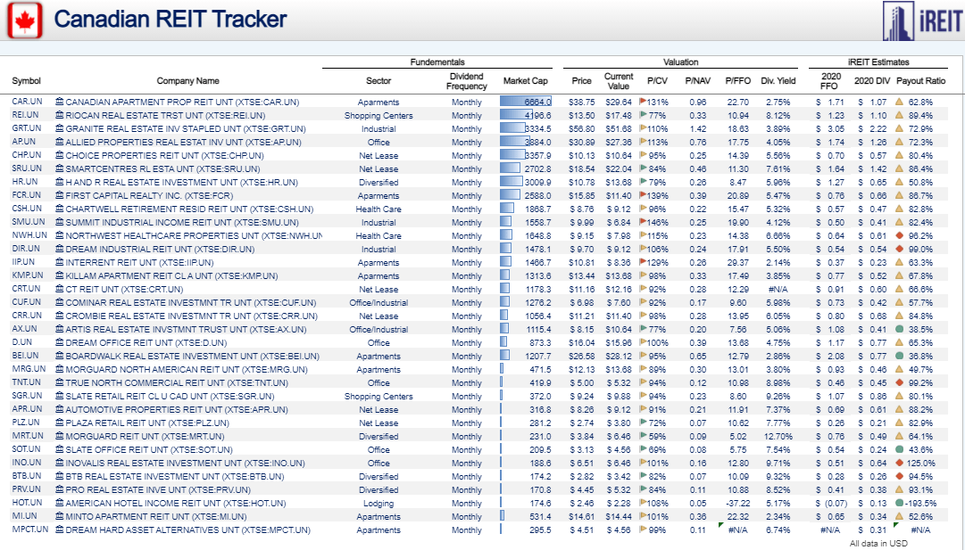Click the stock icon next to Cominar Real Estate
The image size is (965, 550).
60,303
